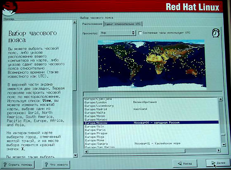Viewport: 231px width, 170px height.
Task: Click the Скрыть помощь button
Action: point(17,165)
